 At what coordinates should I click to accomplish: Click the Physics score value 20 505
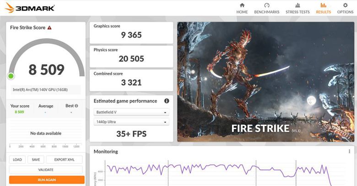131,59
